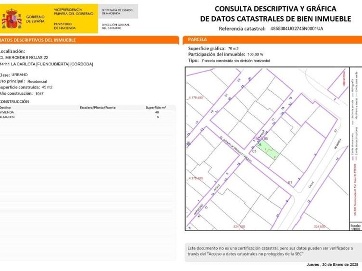Click 'Dirección General del Catastro' label
The image size is (362, 271).
(115, 26)
